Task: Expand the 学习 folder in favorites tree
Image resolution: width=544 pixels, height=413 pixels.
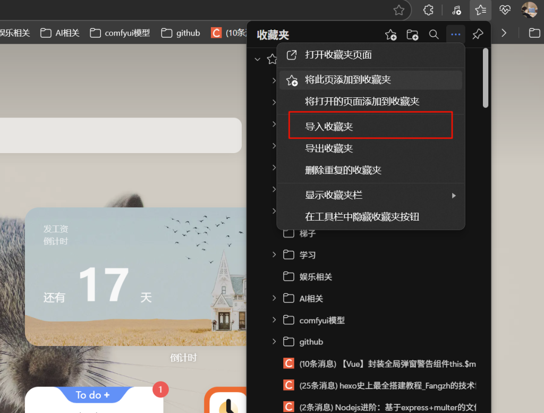Action: pos(274,255)
